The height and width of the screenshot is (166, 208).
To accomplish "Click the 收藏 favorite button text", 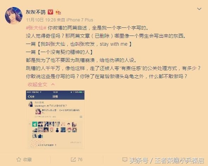I will (27, 159).
